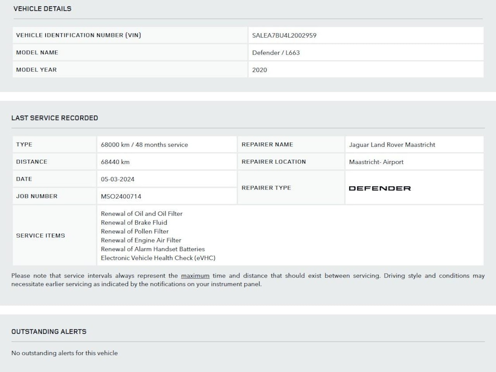The image size is (496, 372).
Task: Select the Defender / L663 model name
Action: click(x=276, y=53)
